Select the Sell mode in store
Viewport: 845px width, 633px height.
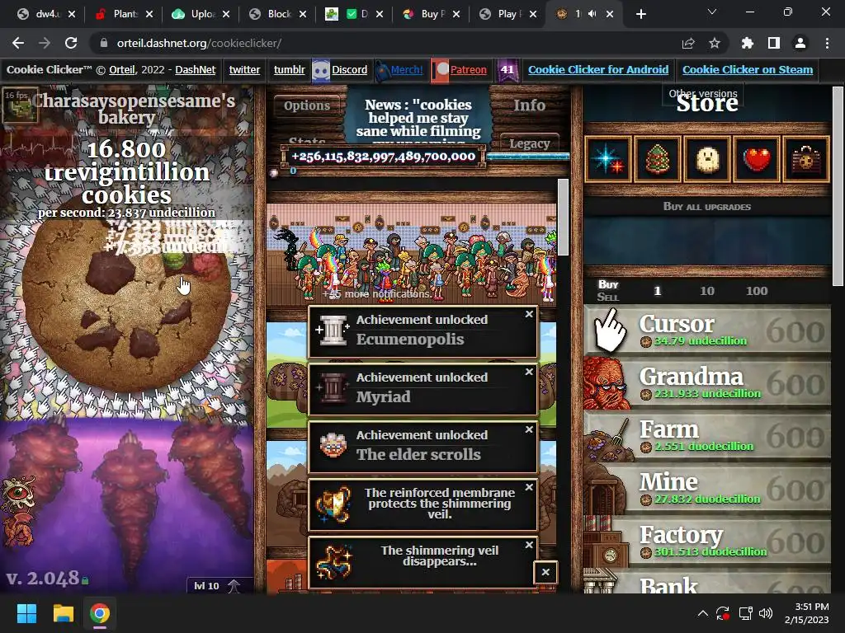608,297
